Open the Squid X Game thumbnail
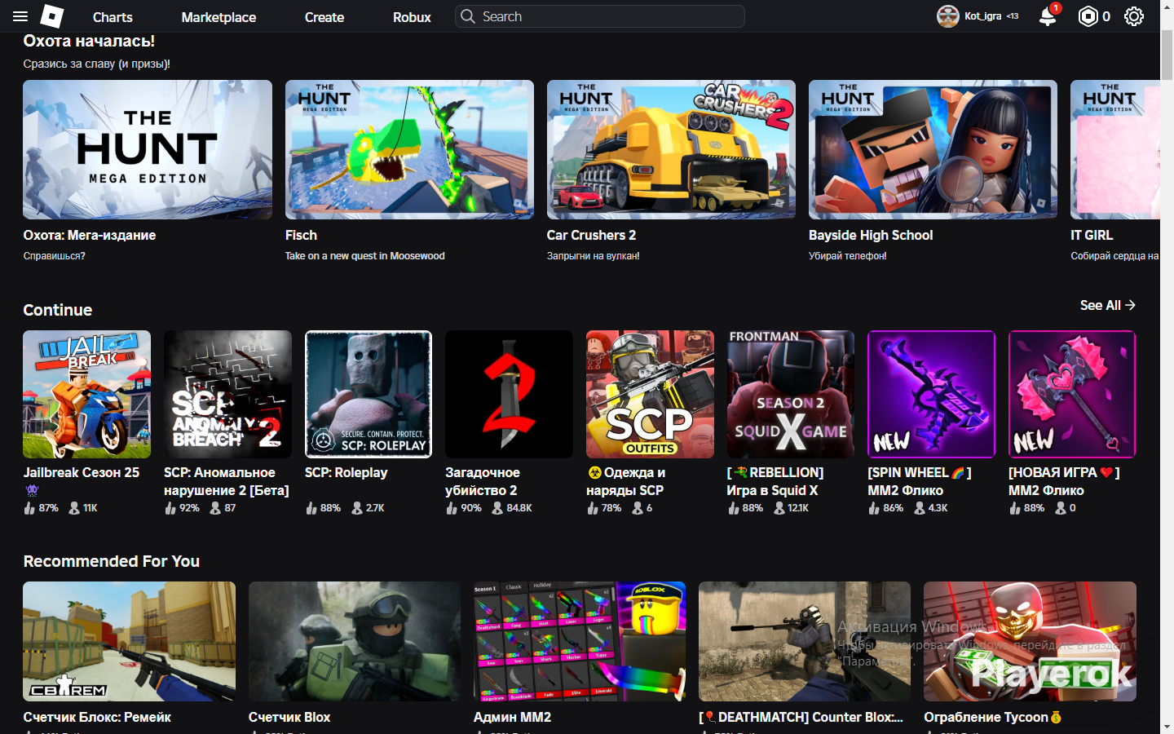 click(791, 394)
